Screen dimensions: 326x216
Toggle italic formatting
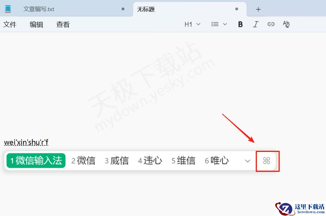[256, 24]
